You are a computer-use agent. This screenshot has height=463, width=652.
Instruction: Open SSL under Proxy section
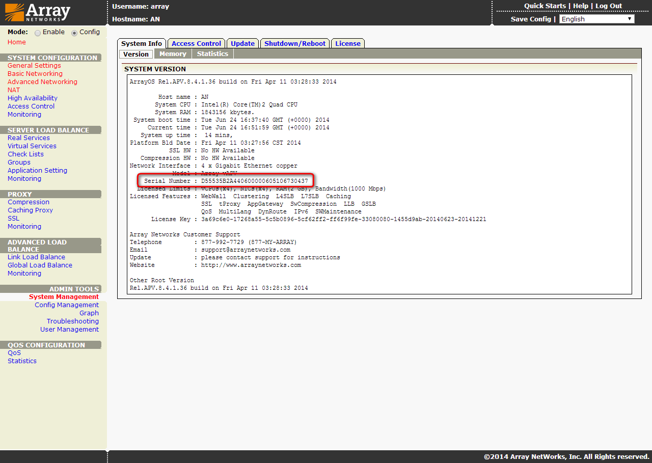pos(13,219)
